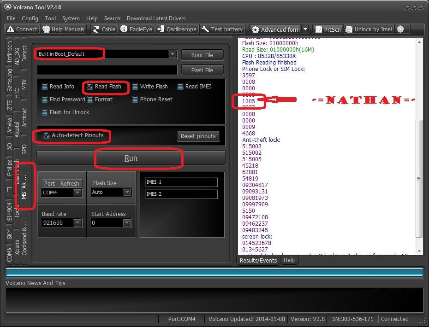Open the Search menu
429x327 pixels.
112,18
